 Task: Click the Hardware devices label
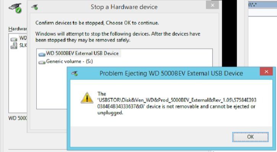pos(18,28)
